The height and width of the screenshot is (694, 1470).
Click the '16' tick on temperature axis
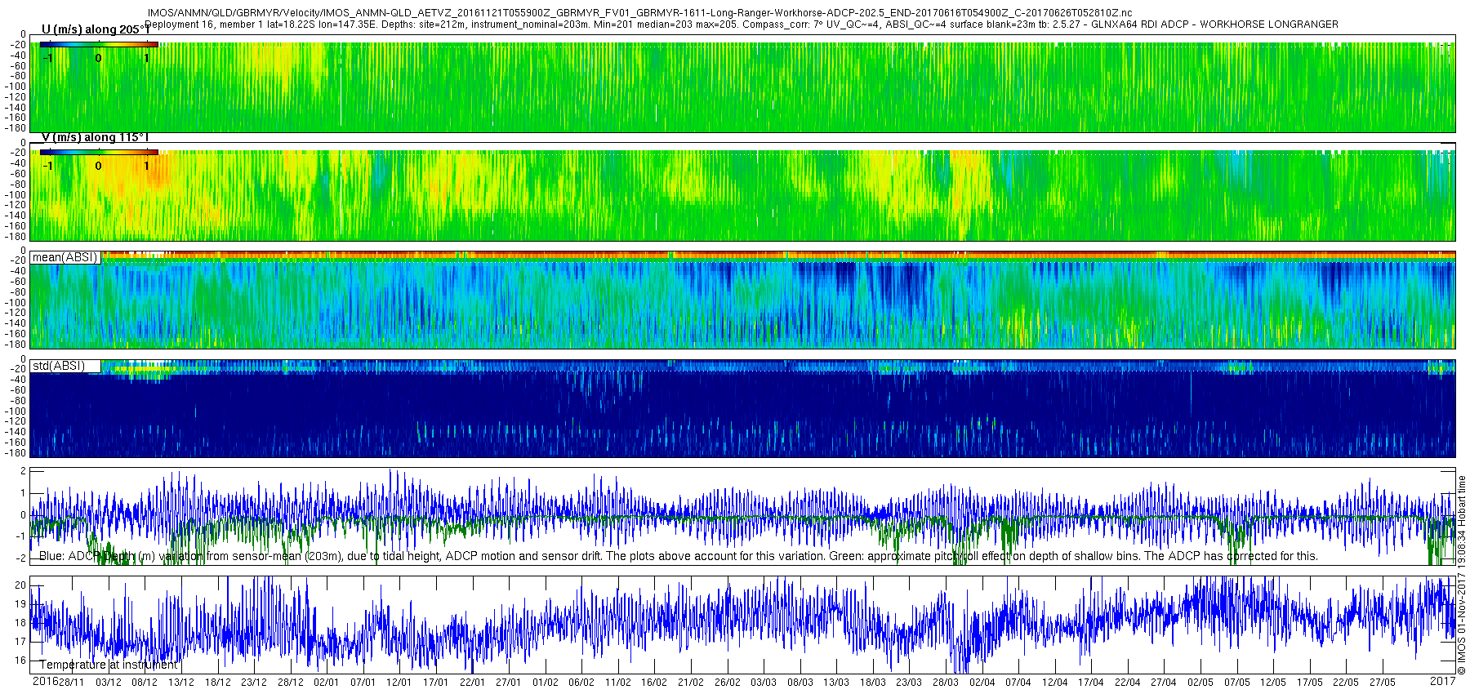[x=20, y=661]
